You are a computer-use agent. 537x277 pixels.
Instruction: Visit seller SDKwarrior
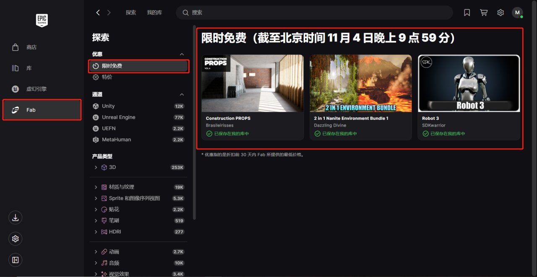[x=434, y=125]
